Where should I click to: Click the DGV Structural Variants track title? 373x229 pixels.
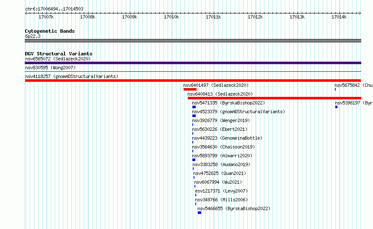[59, 54]
